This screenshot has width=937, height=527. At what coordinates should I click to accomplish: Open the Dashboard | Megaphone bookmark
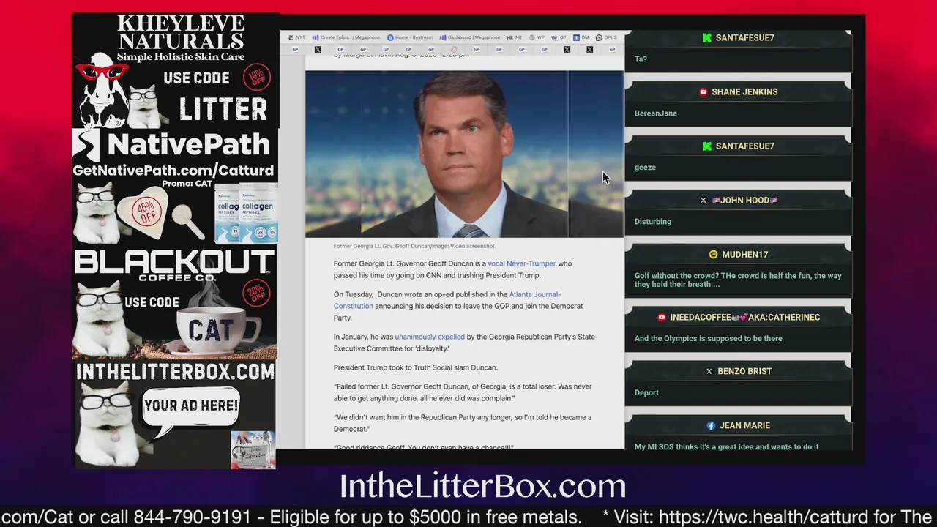[469, 37]
